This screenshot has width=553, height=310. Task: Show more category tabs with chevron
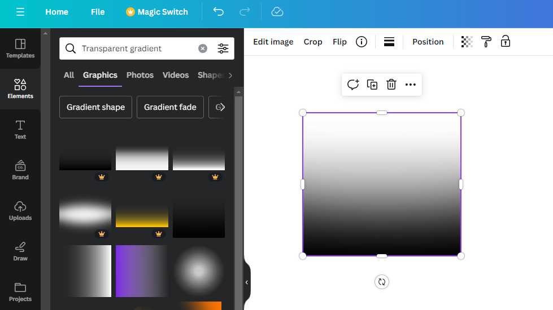[230, 76]
